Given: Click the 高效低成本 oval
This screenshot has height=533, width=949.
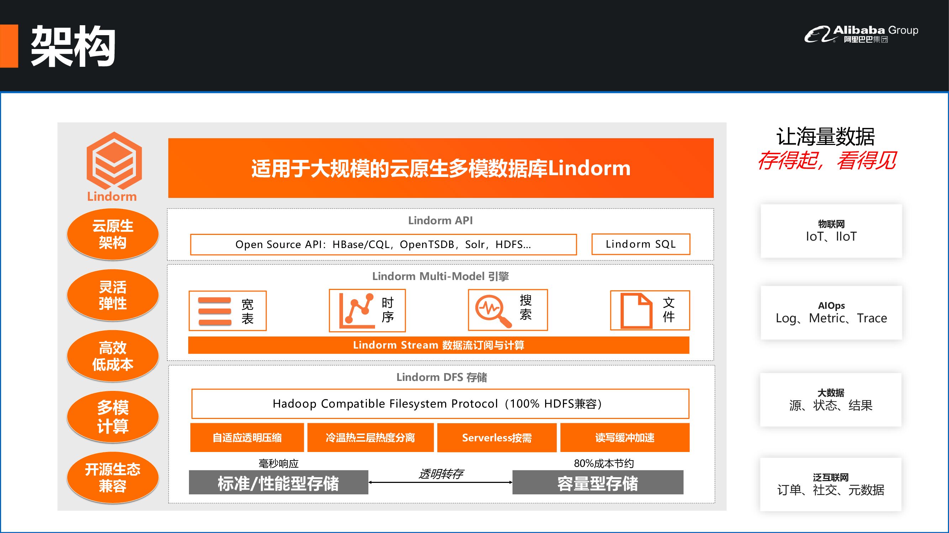Looking at the screenshot, I should 113,356.
